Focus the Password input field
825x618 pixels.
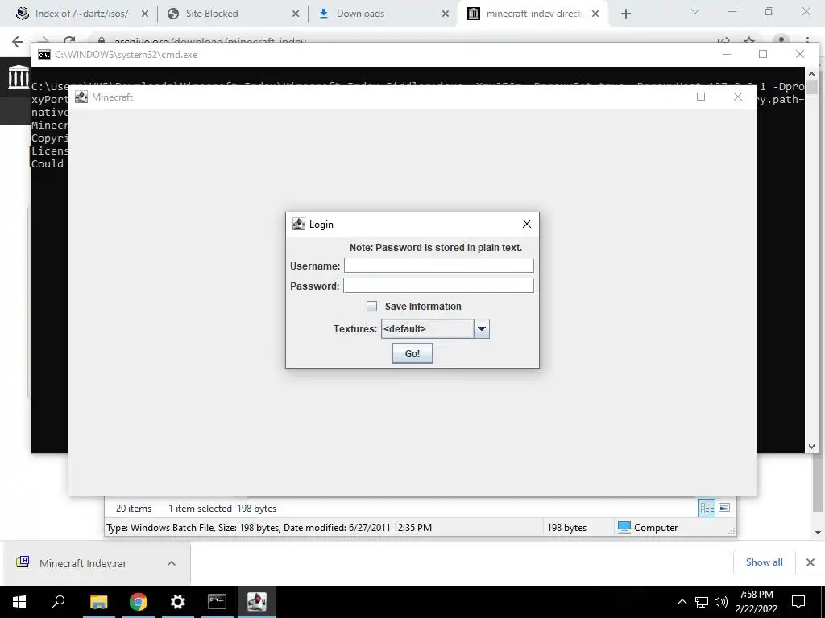(439, 286)
